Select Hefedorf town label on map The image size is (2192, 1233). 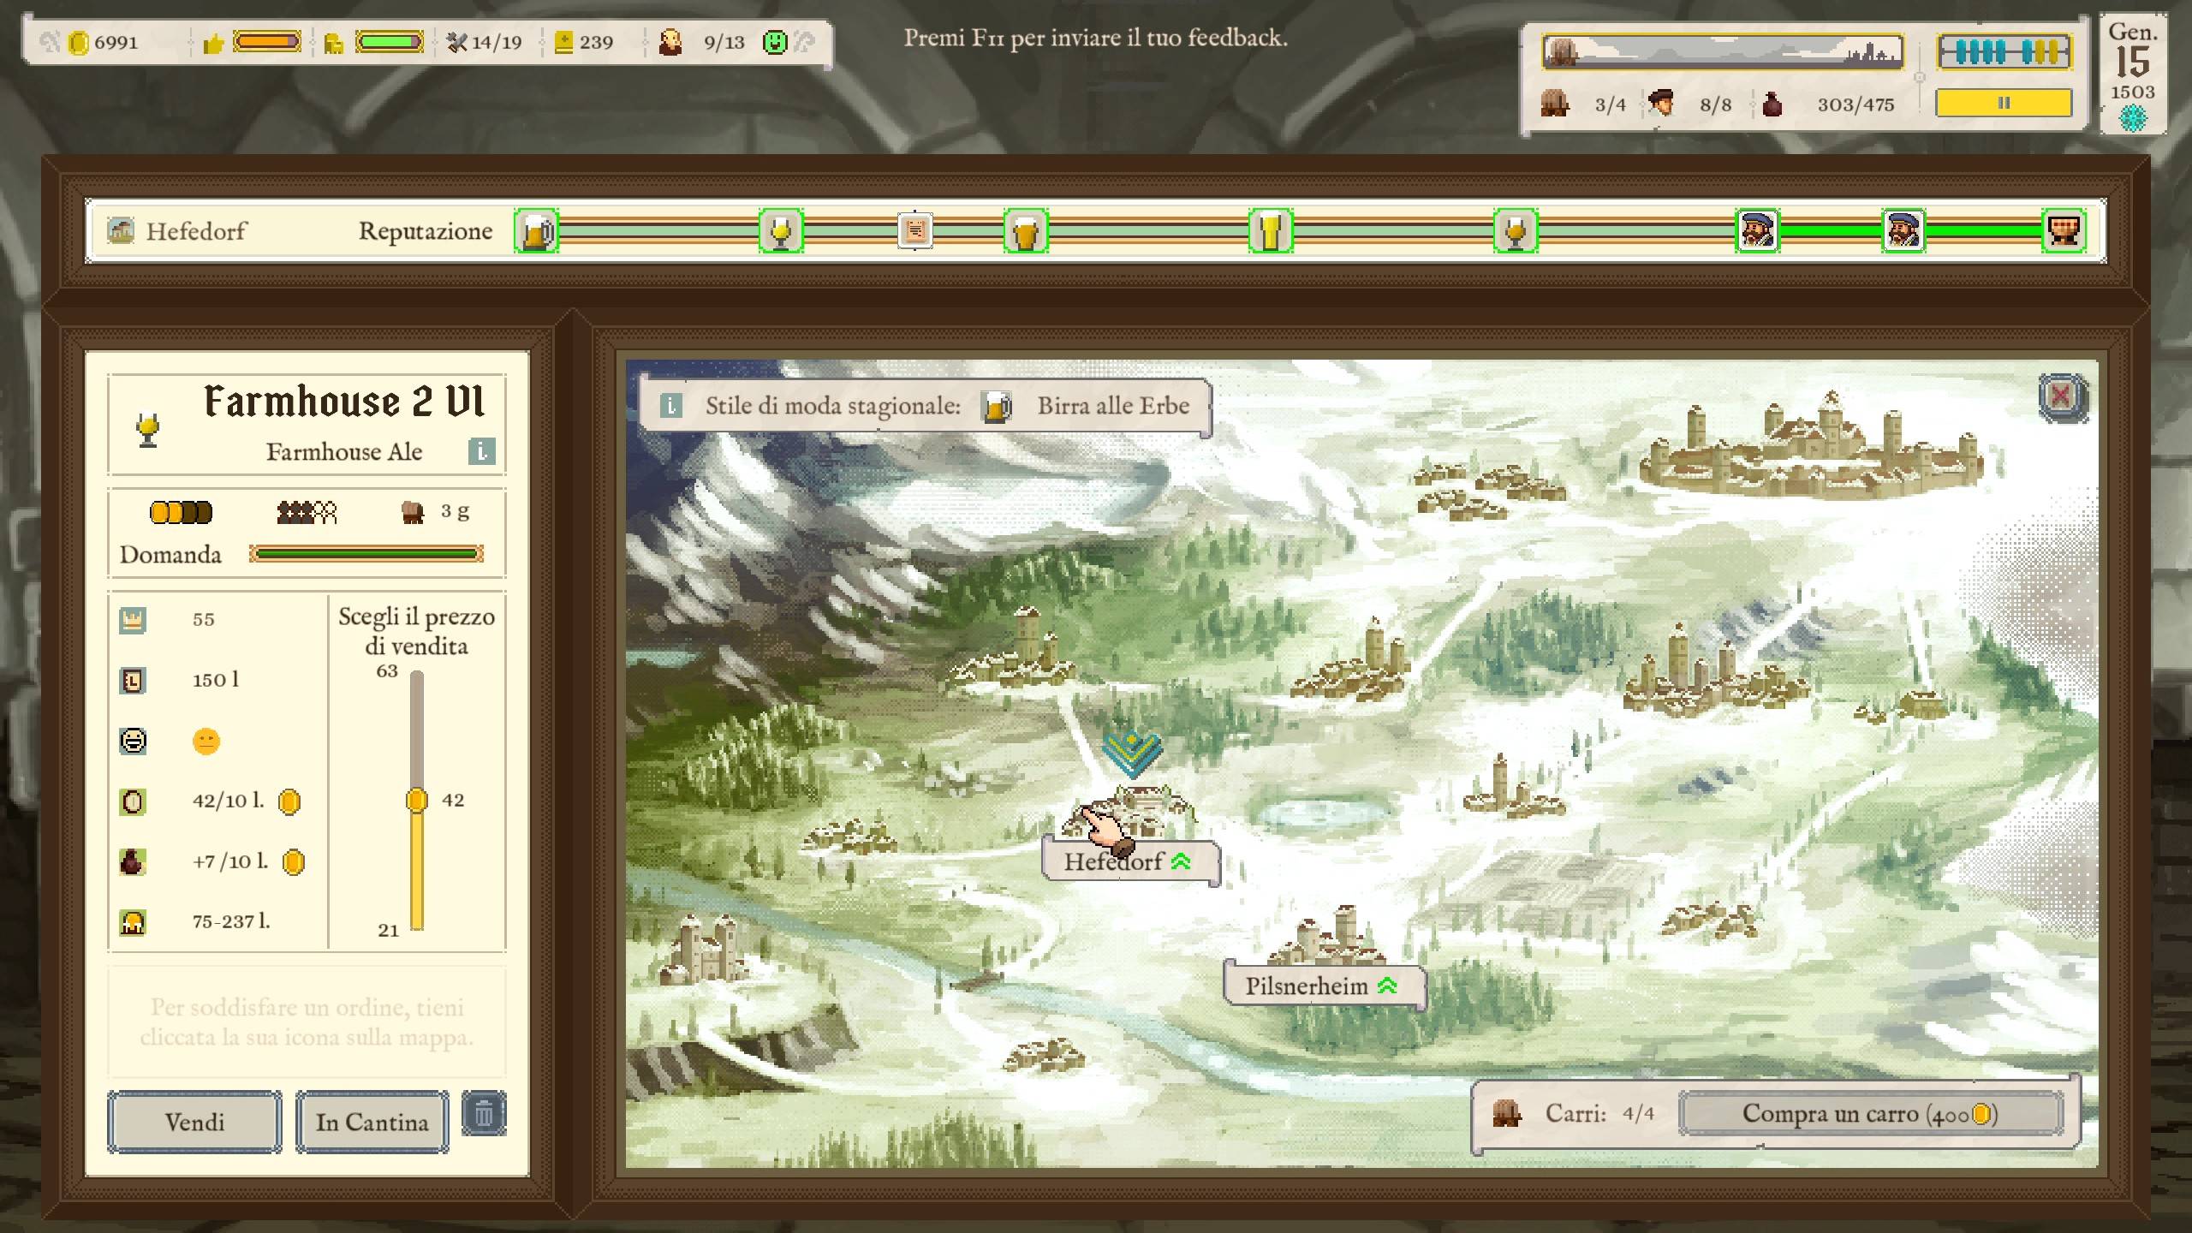point(1129,861)
